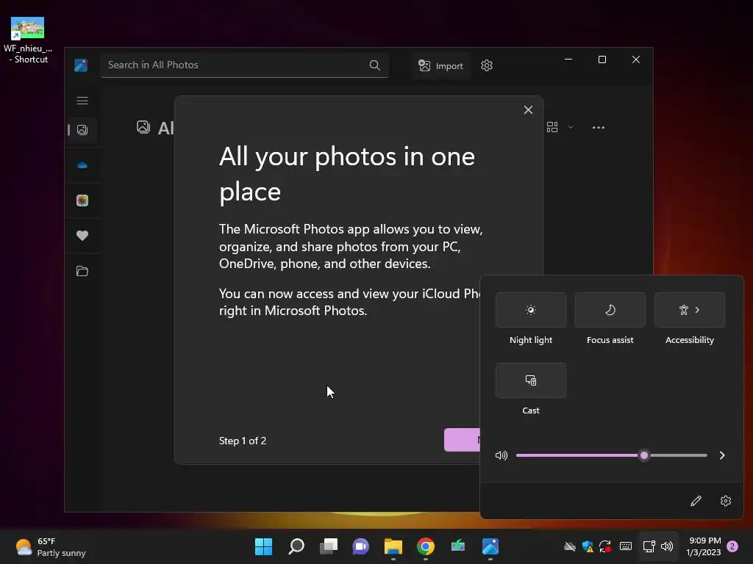Select the WF_nhieu Shortcut desktop icon
Screen dimensions: 753x564
coord(28,40)
